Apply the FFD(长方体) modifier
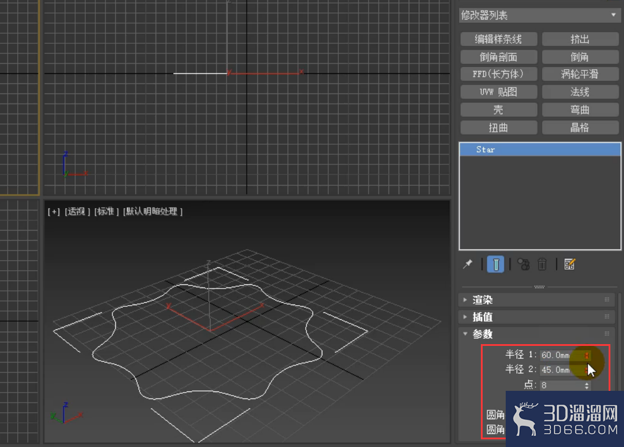This screenshot has height=447, width=624. pos(498,74)
